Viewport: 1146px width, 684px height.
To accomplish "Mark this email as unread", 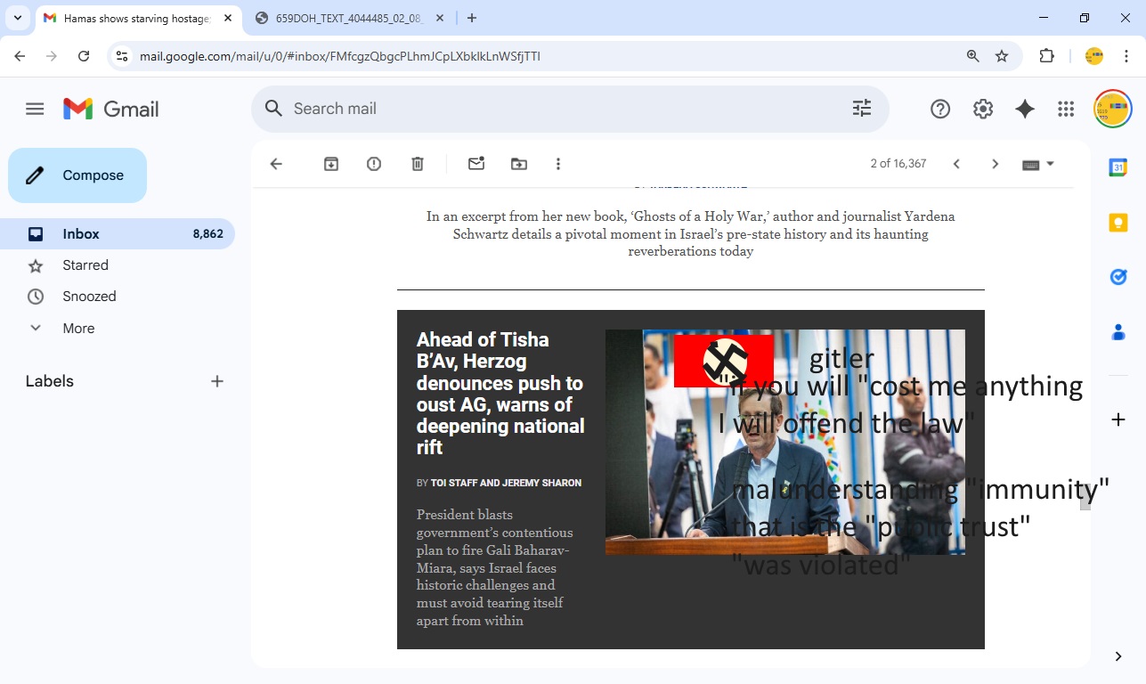I will [x=476, y=163].
